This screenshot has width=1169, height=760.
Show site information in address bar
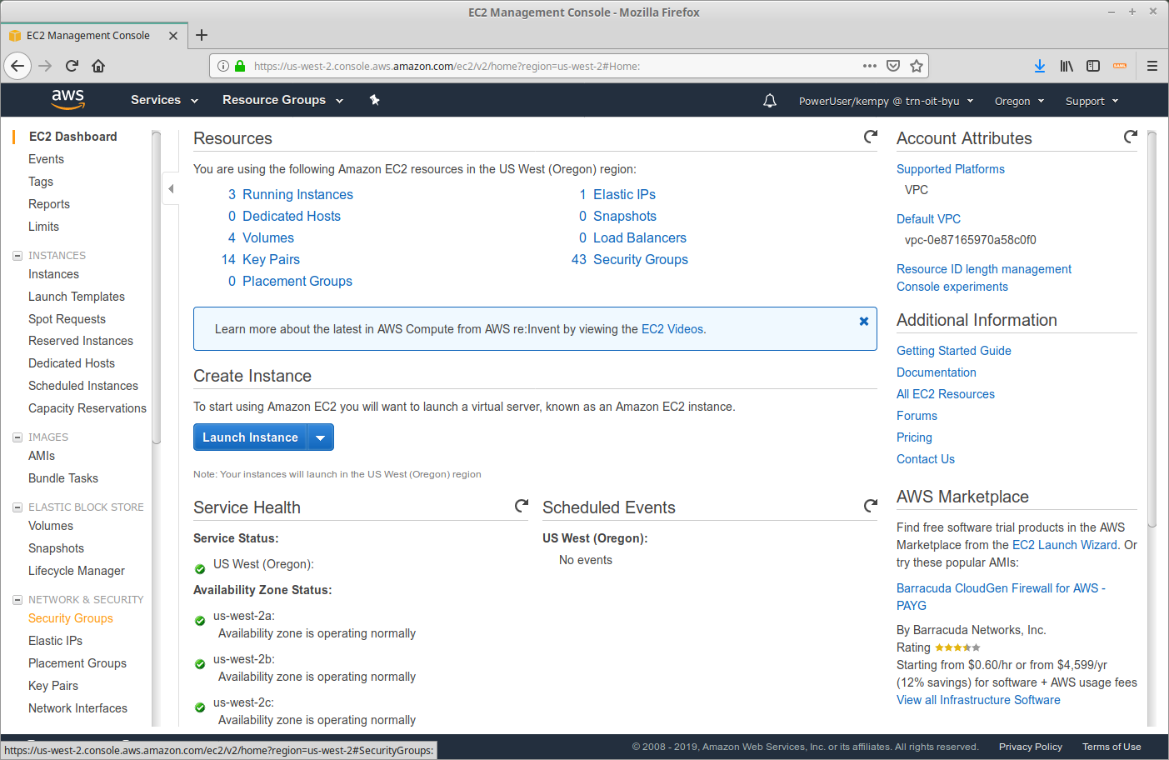click(x=223, y=66)
